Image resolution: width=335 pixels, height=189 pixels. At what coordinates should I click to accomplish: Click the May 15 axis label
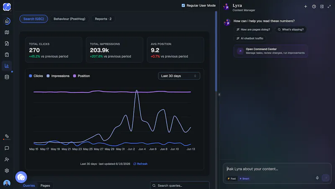[x=33, y=149]
